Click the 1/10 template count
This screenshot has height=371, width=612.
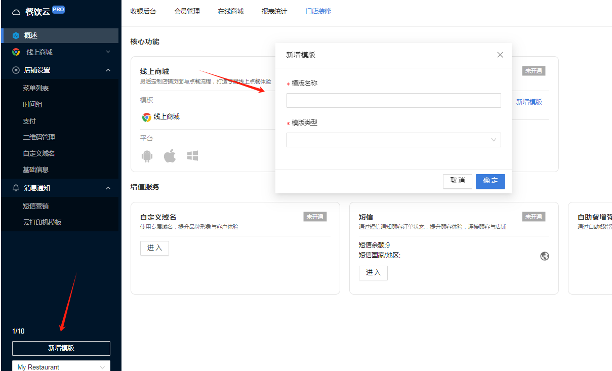coord(18,331)
